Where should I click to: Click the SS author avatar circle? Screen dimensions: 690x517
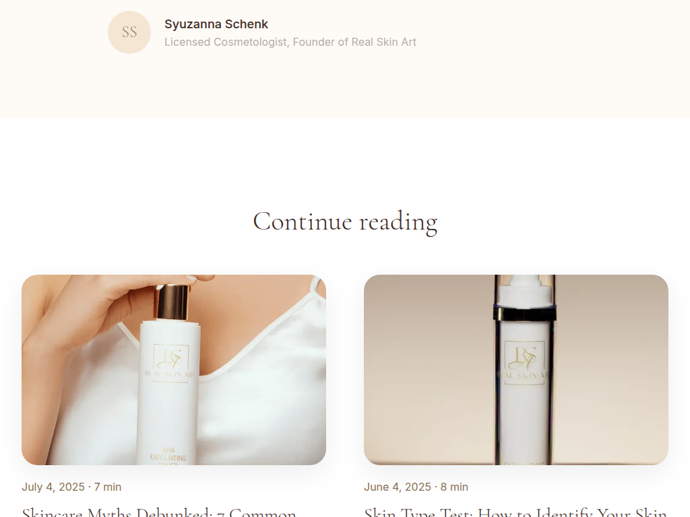(129, 32)
